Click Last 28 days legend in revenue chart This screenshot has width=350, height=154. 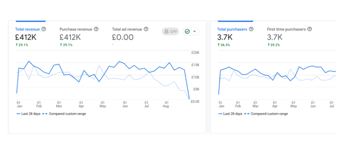[x=28, y=114]
